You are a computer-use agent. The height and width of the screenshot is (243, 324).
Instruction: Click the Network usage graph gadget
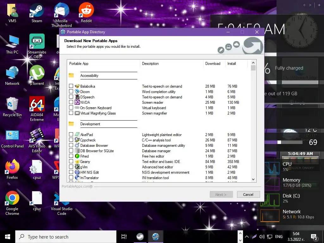(x=270, y=216)
